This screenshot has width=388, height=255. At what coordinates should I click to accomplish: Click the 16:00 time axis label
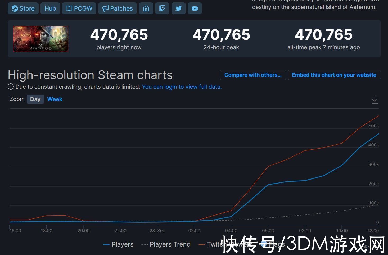[15, 231]
